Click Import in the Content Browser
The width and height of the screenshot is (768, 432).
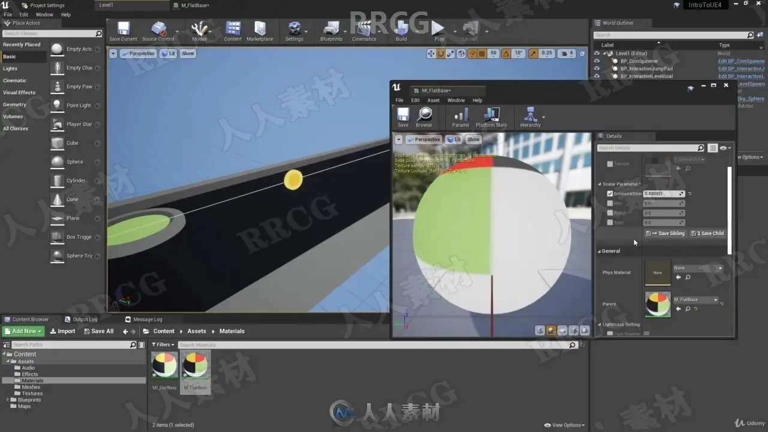pos(62,331)
